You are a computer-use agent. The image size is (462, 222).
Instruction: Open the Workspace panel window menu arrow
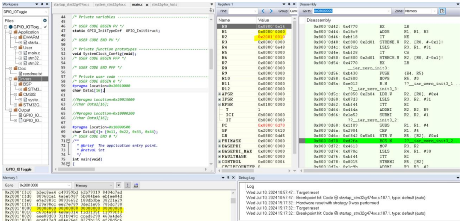36,4
